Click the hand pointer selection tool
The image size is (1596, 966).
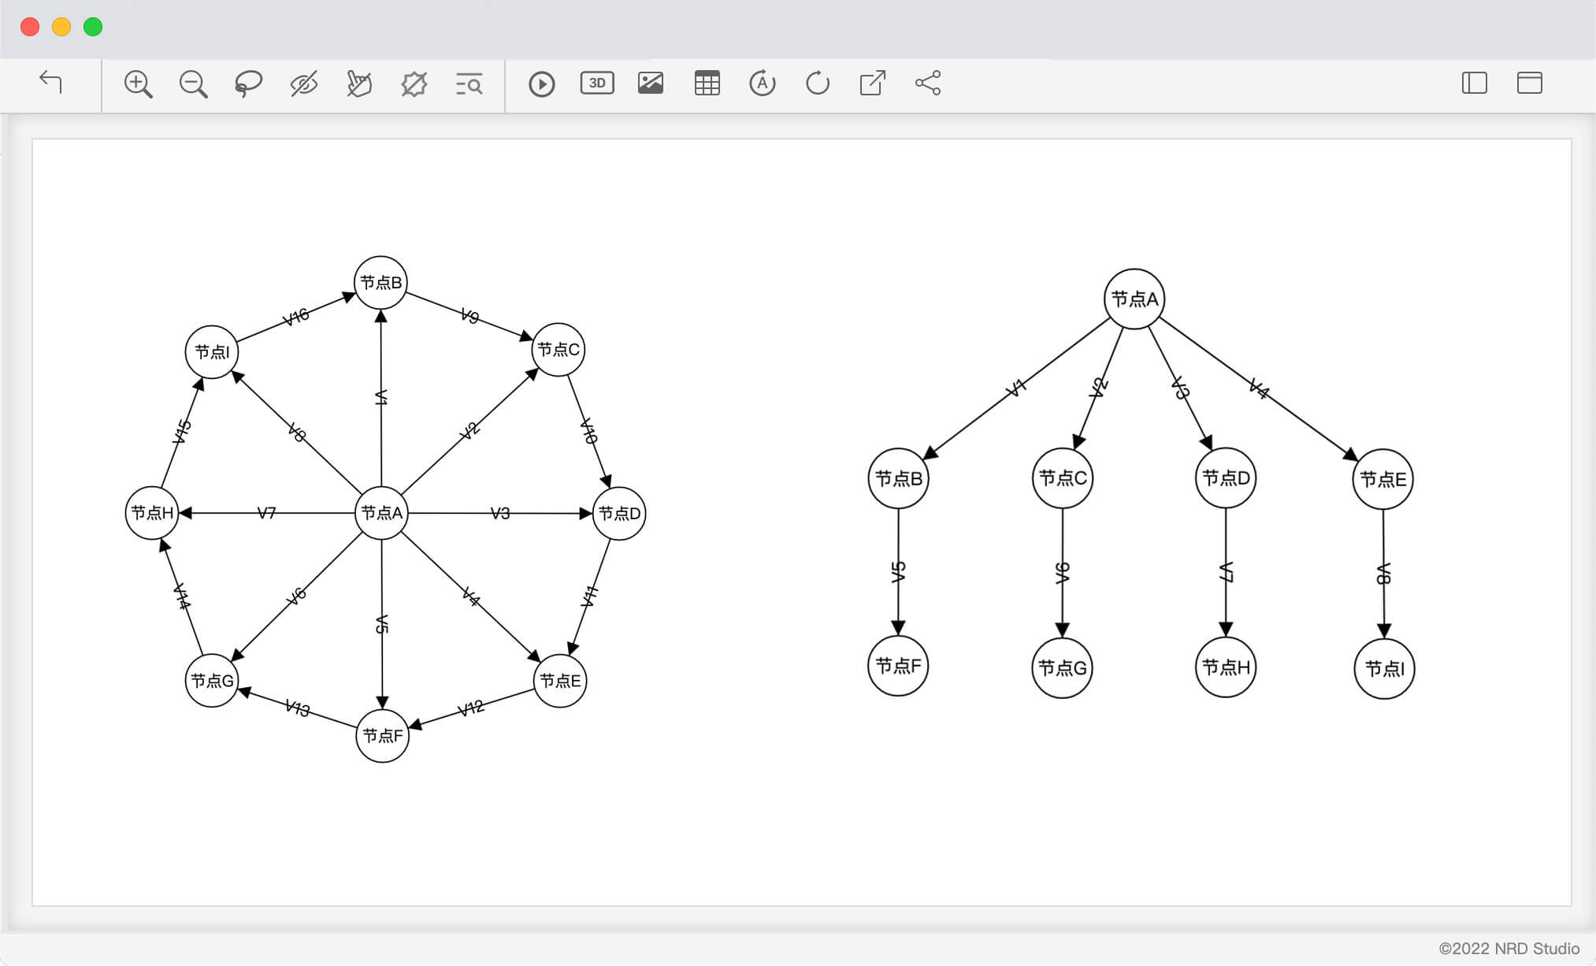tap(358, 84)
